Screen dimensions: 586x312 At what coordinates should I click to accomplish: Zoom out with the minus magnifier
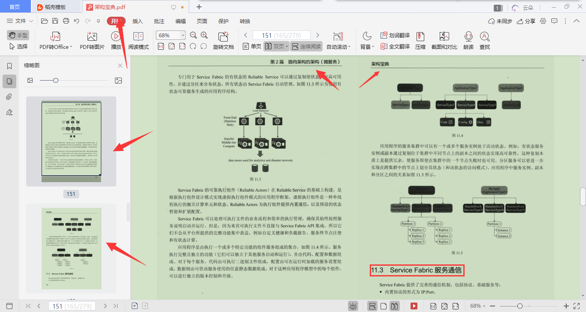193,35
